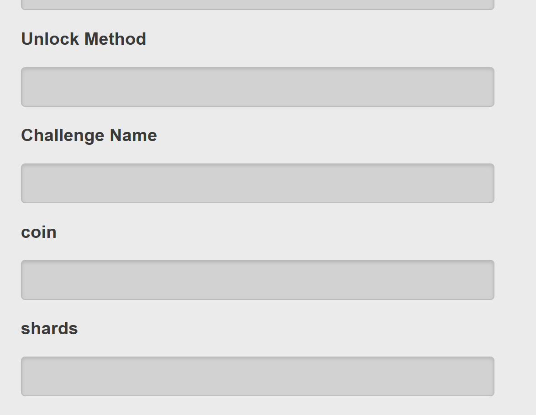Focus the field for the coin amount

(x=257, y=280)
